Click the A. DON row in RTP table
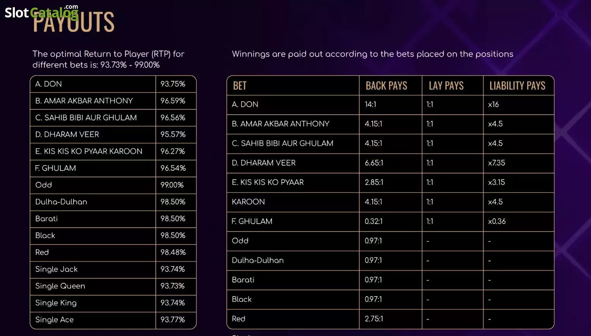 113,84
